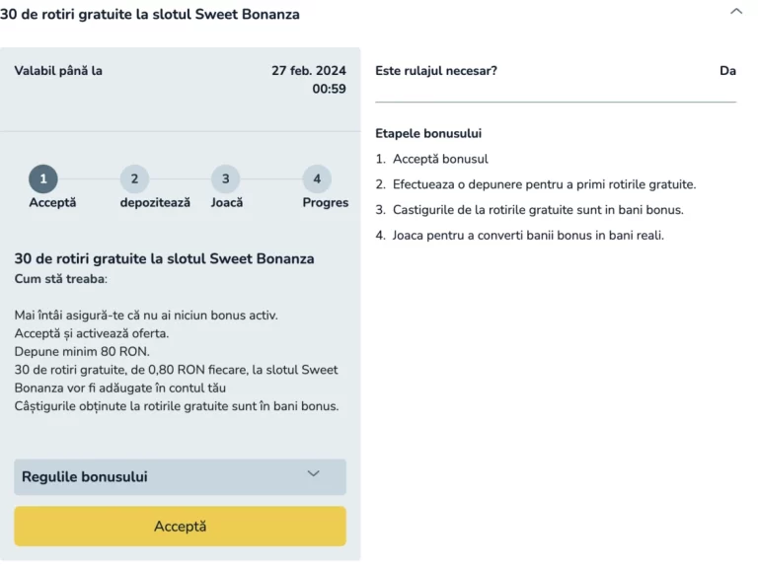Select the Joacă step label
Viewport: 758px width, 568px height.
click(227, 202)
